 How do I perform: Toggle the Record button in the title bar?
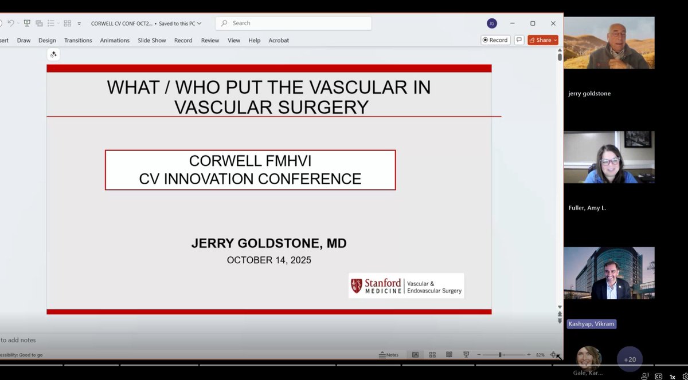[494, 39]
